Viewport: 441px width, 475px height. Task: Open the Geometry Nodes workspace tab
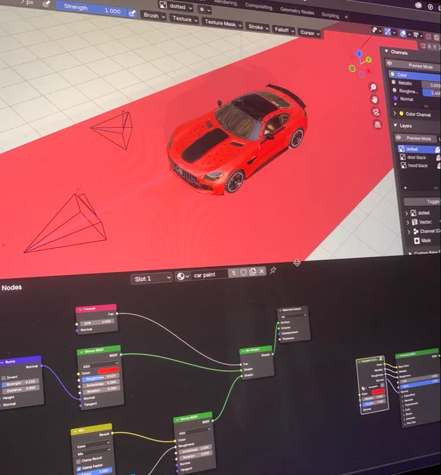tap(297, 11)
